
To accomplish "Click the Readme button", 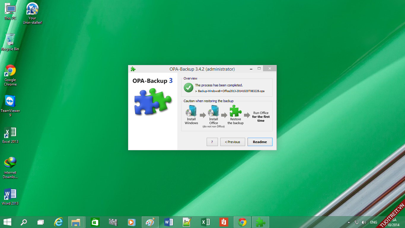I will 260,142.
